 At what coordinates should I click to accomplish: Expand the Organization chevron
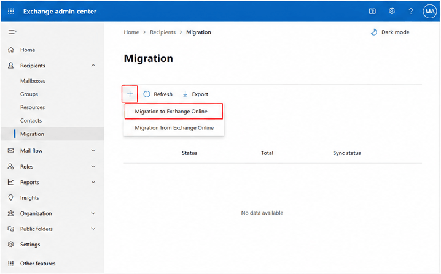[x=93, y=213]
